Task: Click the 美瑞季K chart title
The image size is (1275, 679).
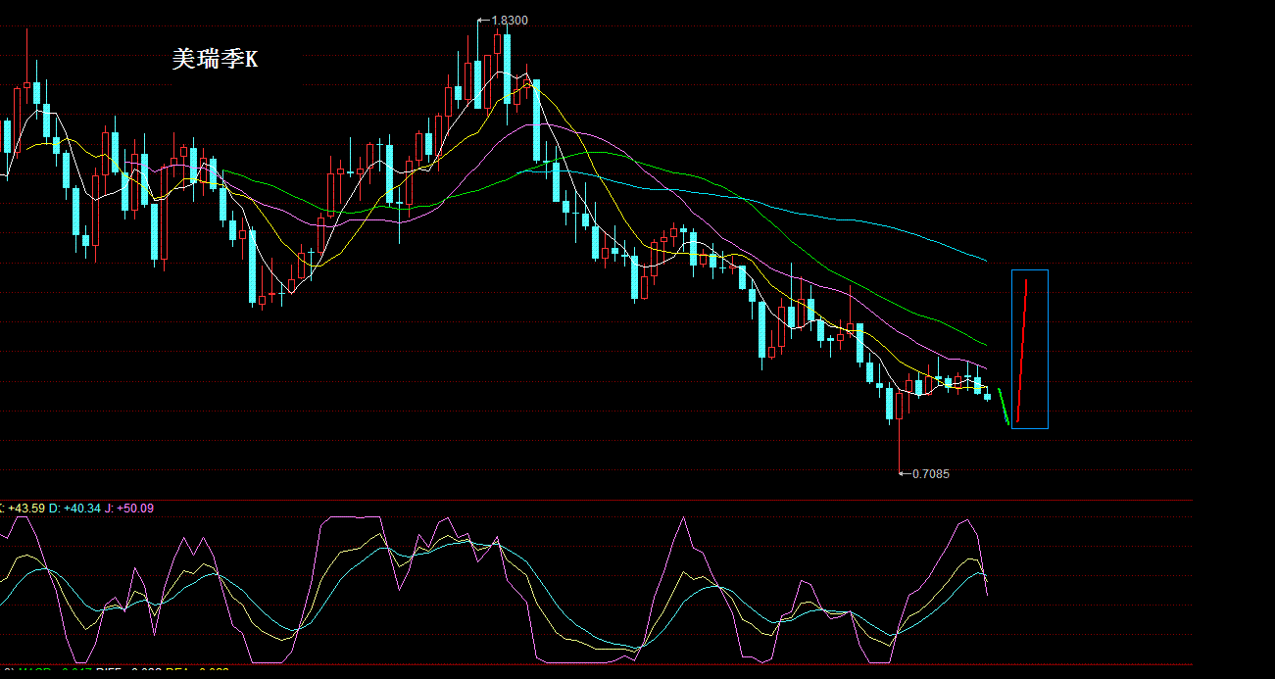Action: (x=215, y=60)
